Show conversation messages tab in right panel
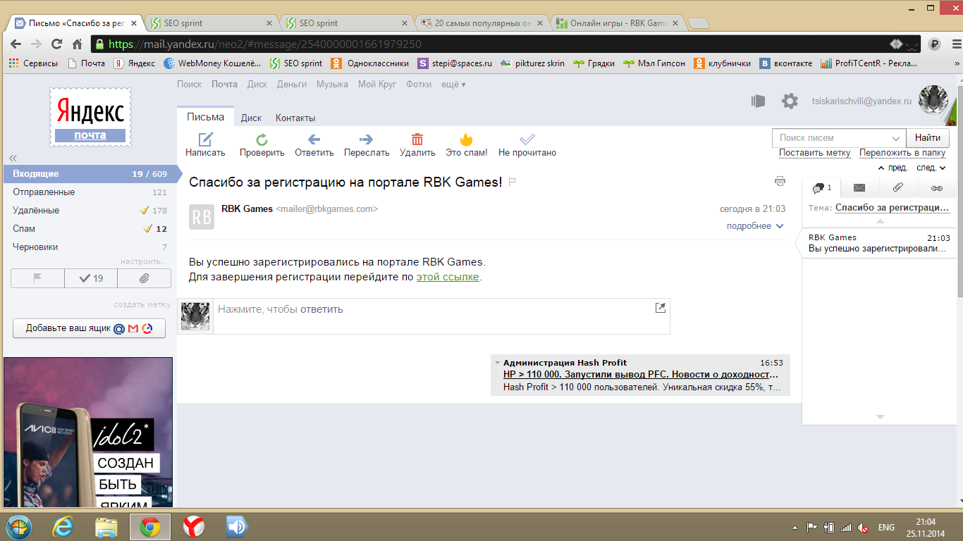This screenshot has height=541, width=963. pos(821,187)
